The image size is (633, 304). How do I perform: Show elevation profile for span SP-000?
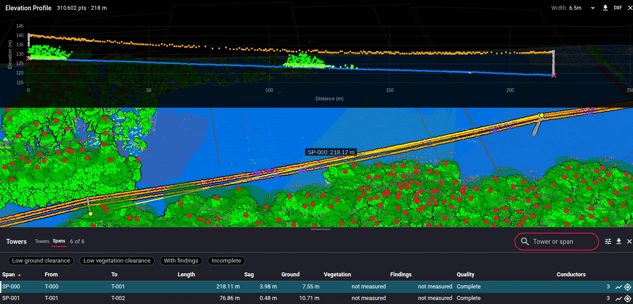(619, 287)
